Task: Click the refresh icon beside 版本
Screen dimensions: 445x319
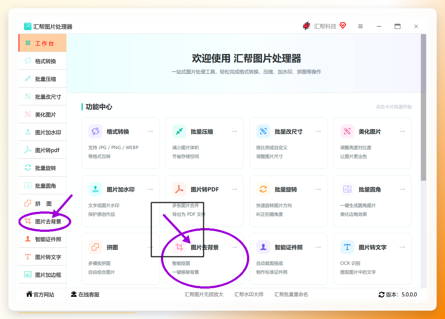Action: (x=382, y=295)
